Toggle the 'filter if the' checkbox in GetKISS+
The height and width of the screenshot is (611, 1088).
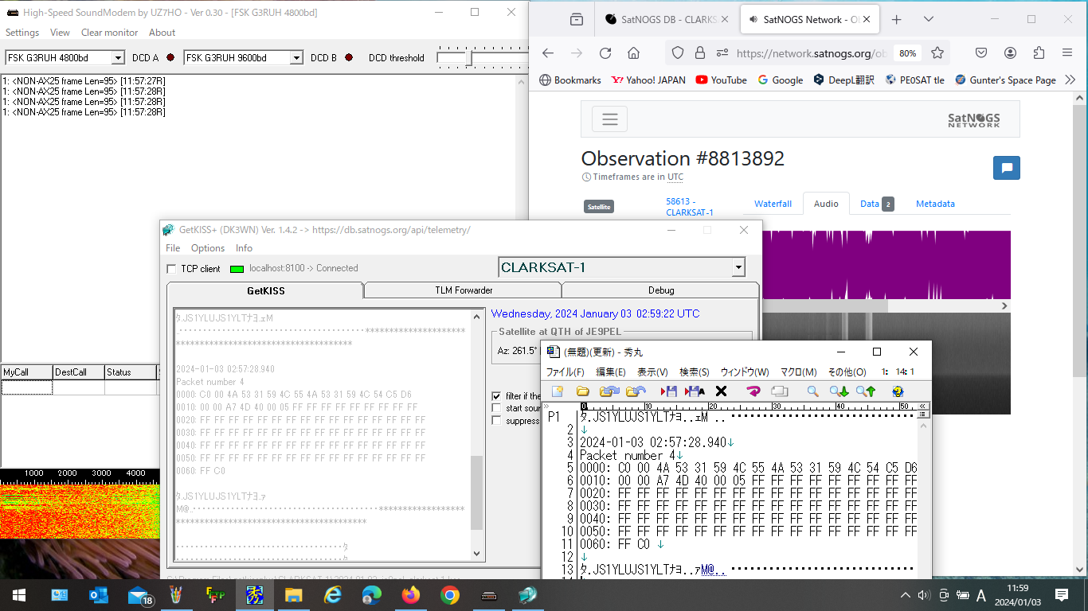coord(497,396)
